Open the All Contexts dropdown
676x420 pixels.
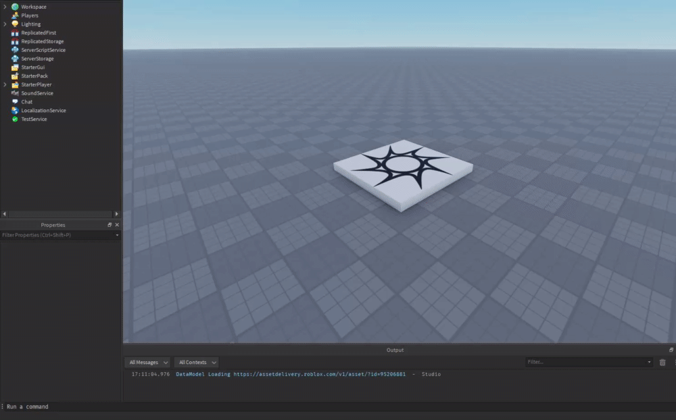197,363
